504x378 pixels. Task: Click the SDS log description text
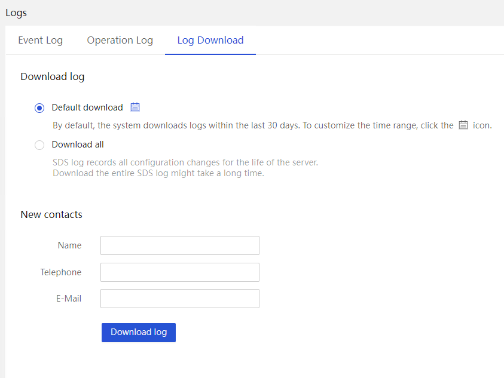point(185,168)
